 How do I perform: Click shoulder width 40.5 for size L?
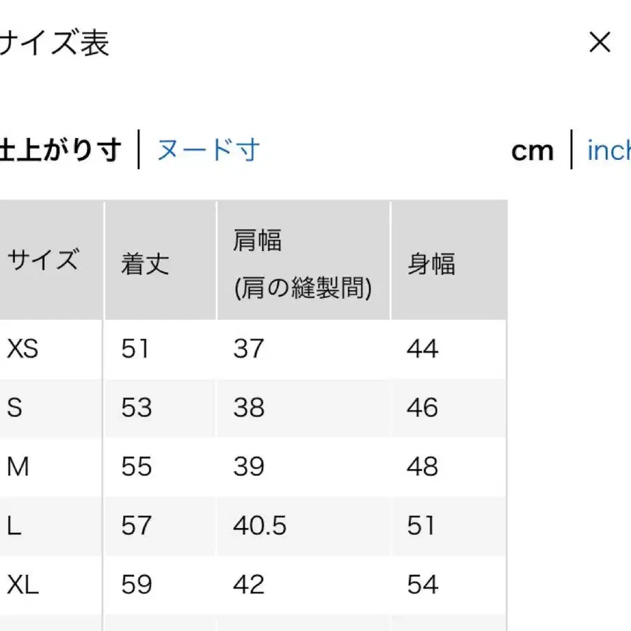(259, 525)
